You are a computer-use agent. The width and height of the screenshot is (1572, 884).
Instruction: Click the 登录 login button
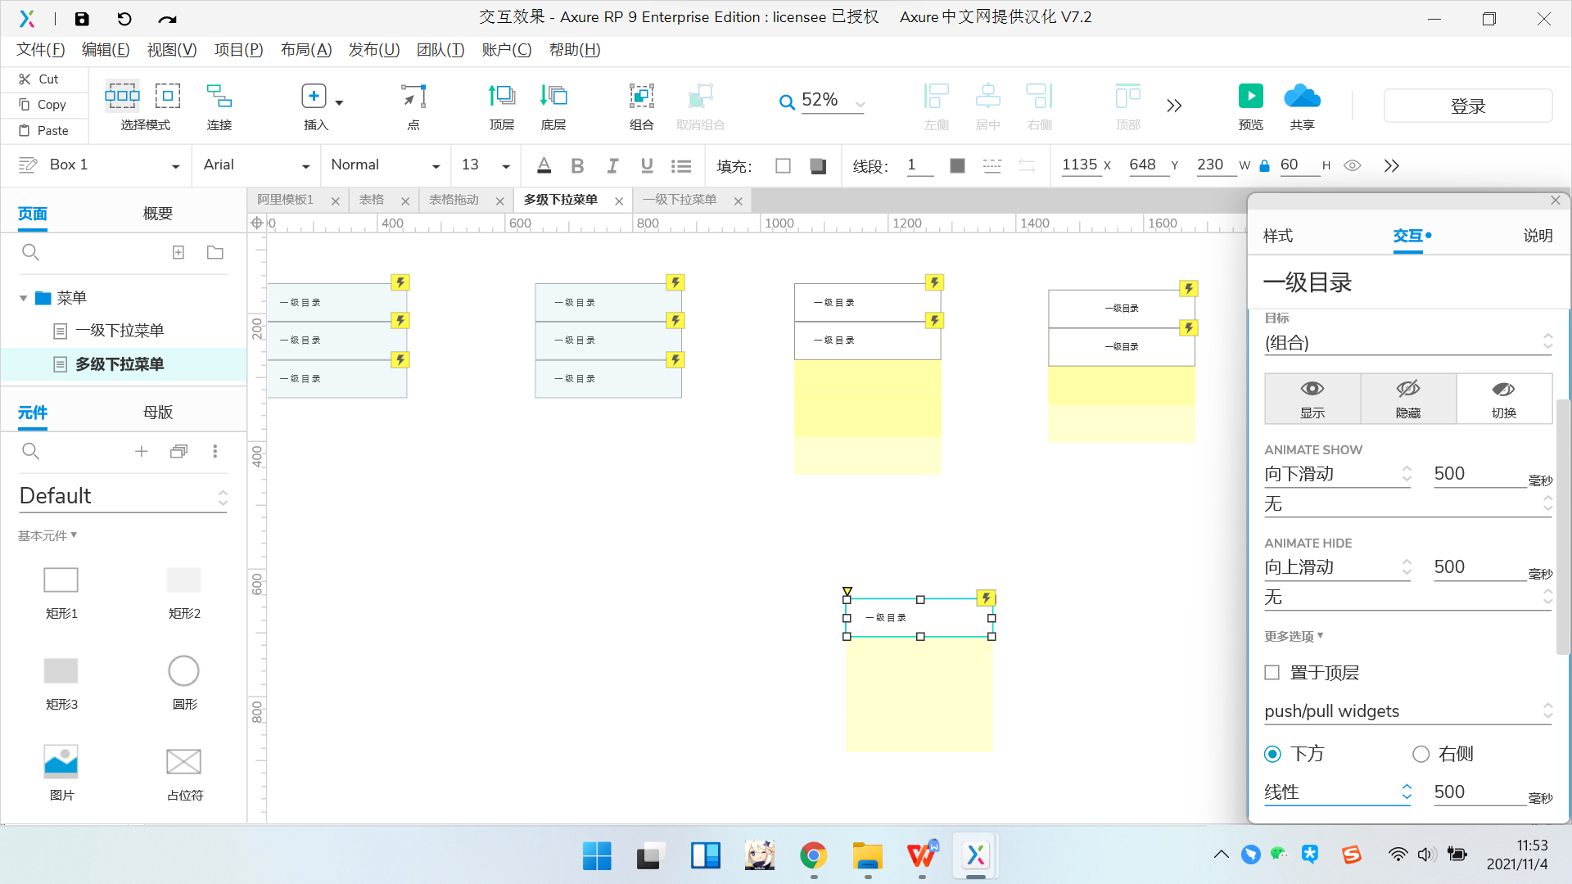point(1467,106)
